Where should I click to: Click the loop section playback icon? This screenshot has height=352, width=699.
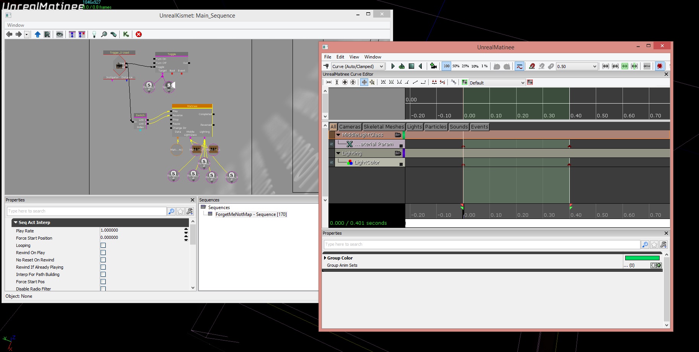pos(402,66)
